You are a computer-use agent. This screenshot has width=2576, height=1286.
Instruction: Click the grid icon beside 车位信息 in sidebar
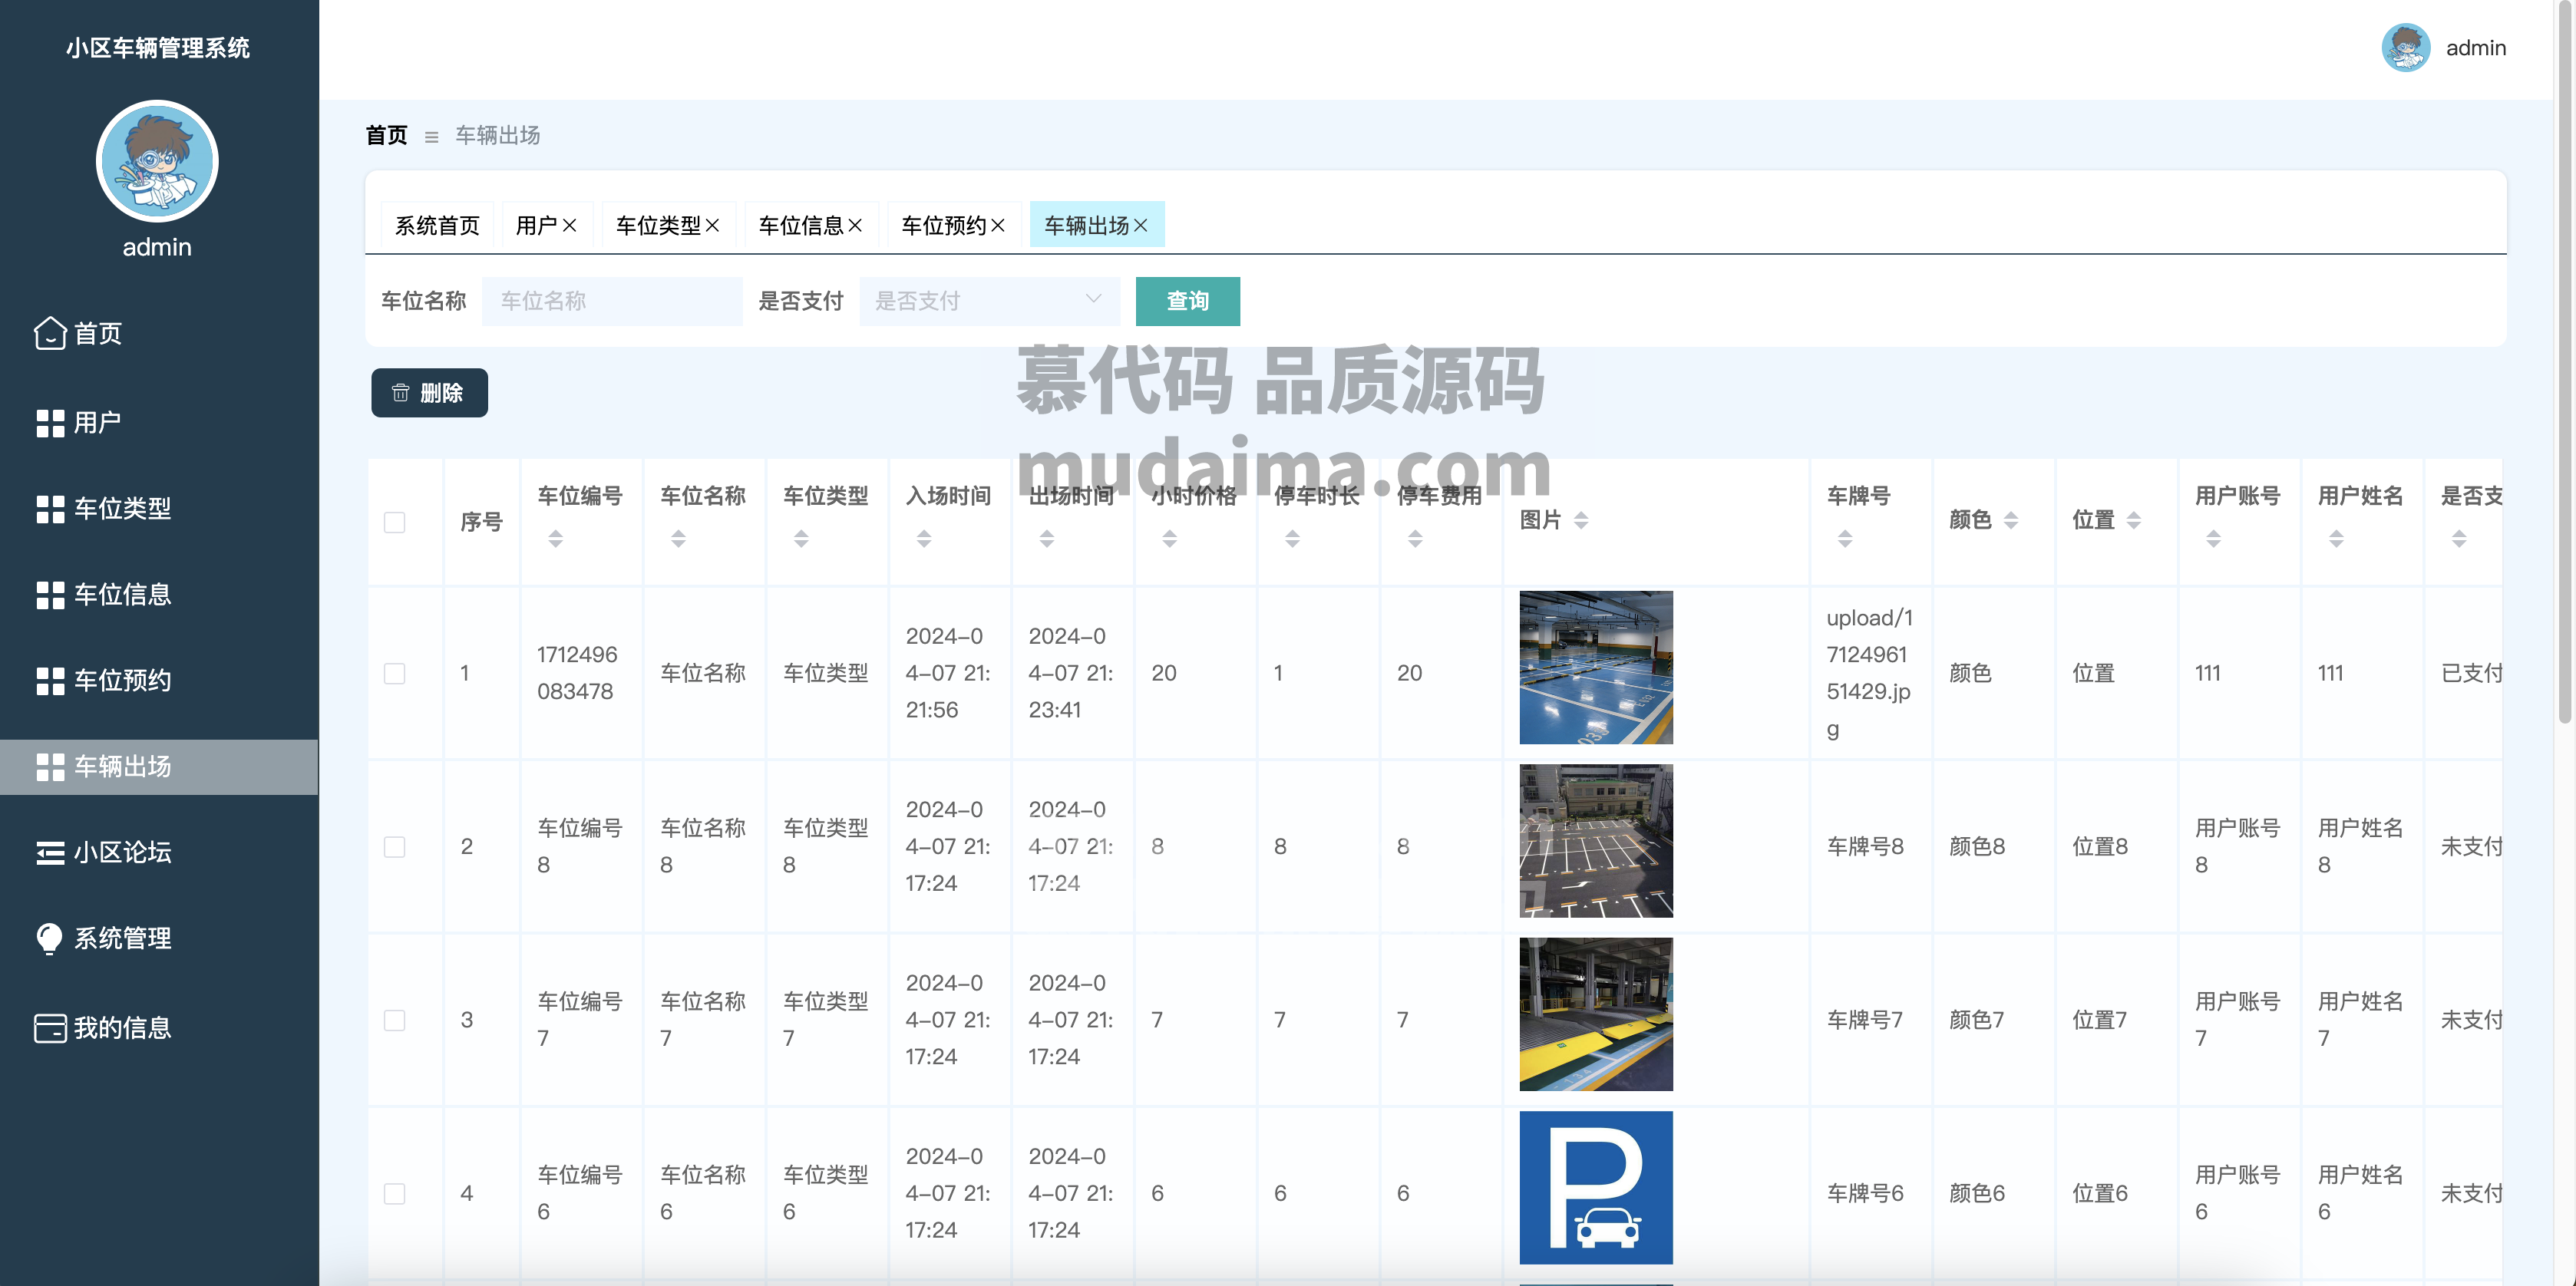pyautogui.click(x=50, y=595)
